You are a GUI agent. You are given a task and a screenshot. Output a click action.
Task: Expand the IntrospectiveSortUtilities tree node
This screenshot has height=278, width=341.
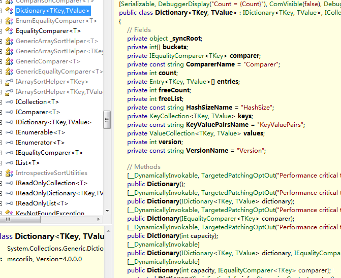click(1, 173)
